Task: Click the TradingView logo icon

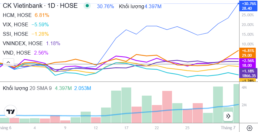Action: 11,112
